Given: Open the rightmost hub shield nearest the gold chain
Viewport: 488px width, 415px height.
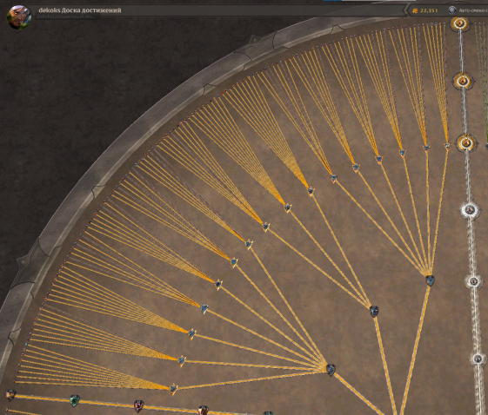Looking at the screenshot, I should (x=430, y=280).
